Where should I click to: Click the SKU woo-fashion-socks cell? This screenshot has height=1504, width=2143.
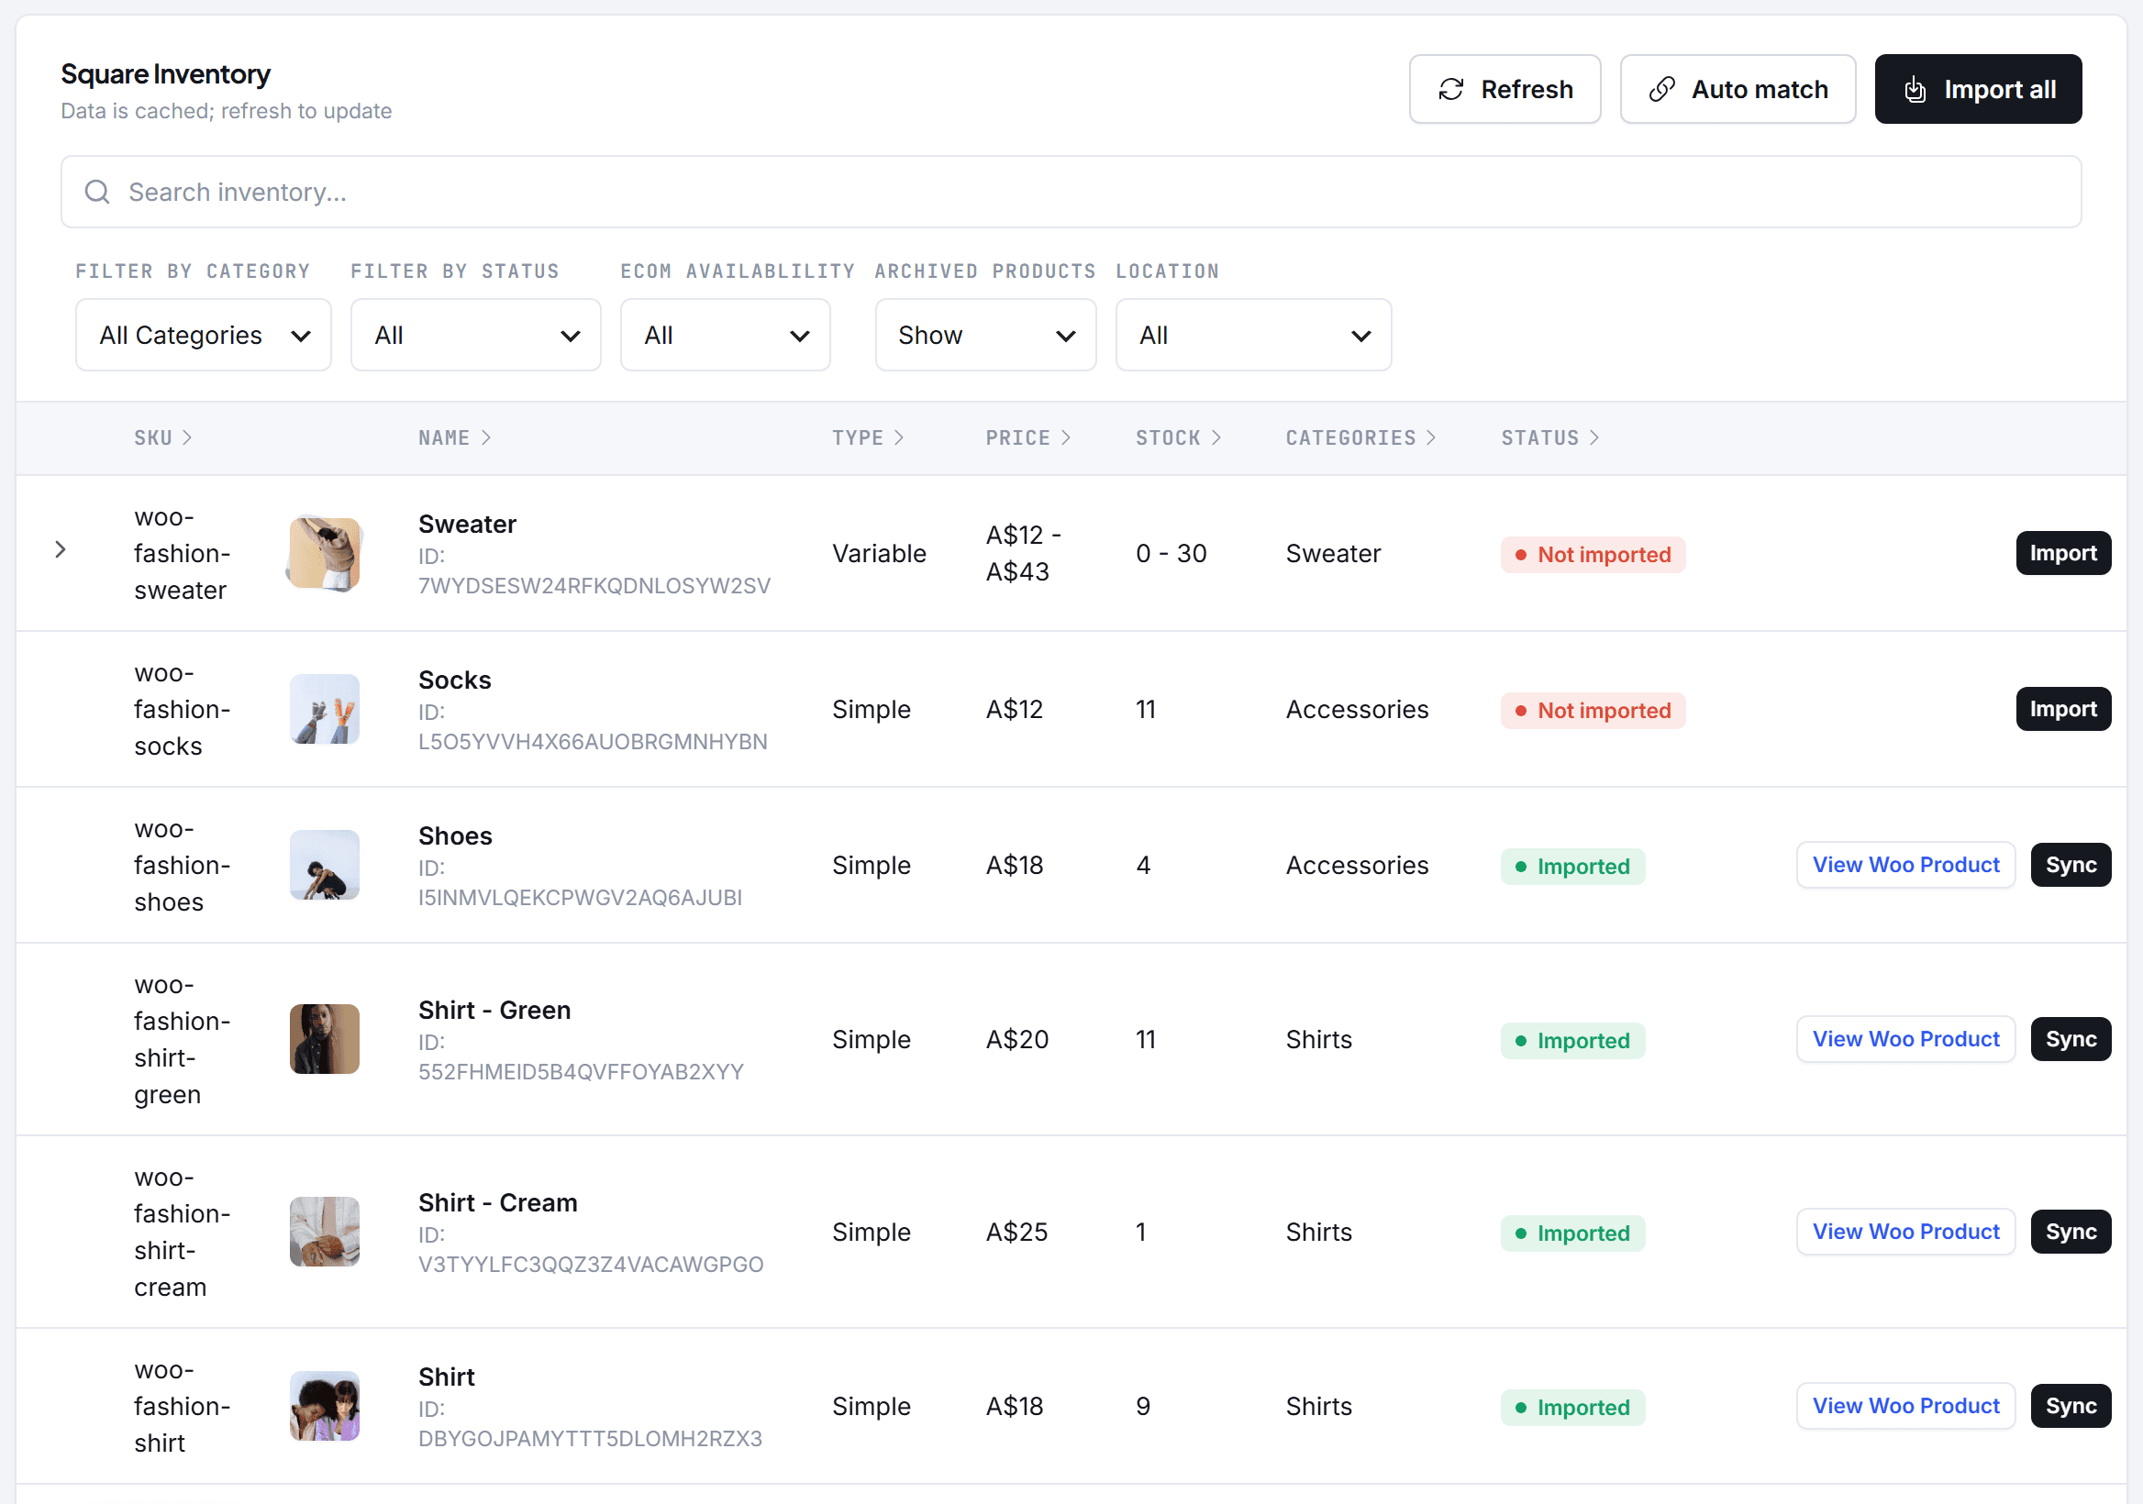pyautogui.click(x=182, y=709)
